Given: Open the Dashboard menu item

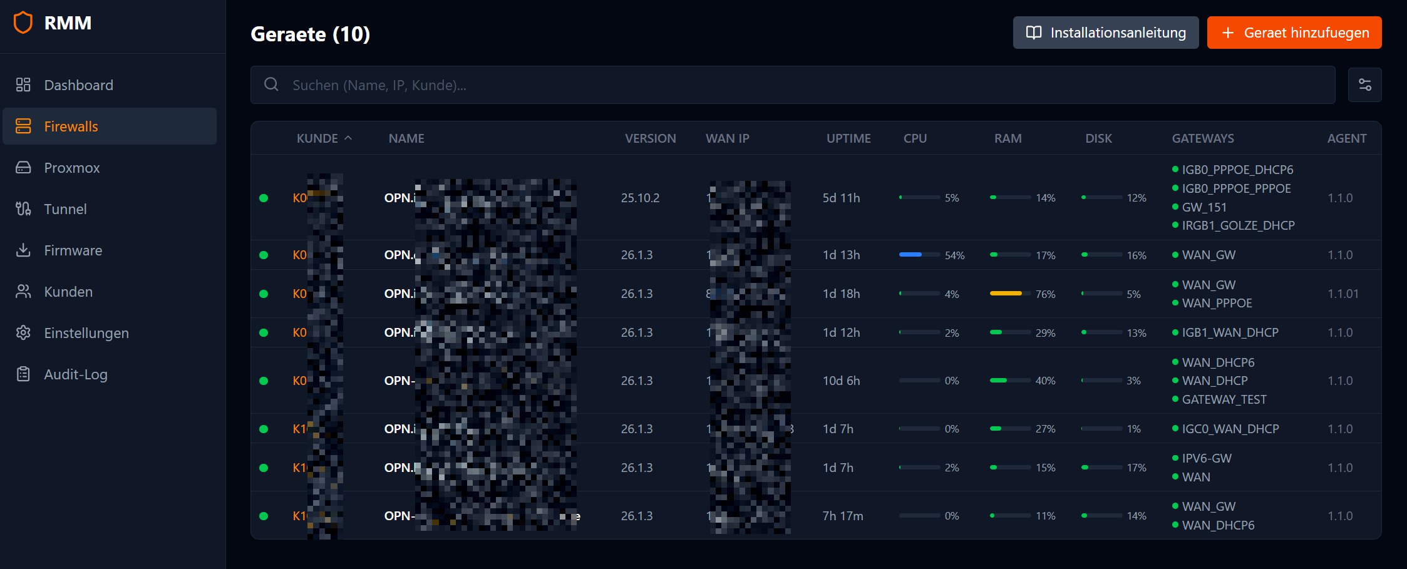Looking at the screenshot, I should 110,85.
